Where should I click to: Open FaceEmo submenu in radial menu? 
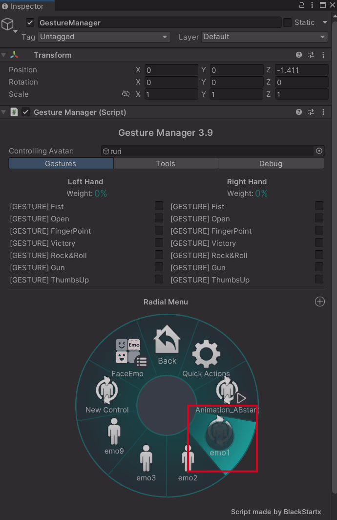128,358
